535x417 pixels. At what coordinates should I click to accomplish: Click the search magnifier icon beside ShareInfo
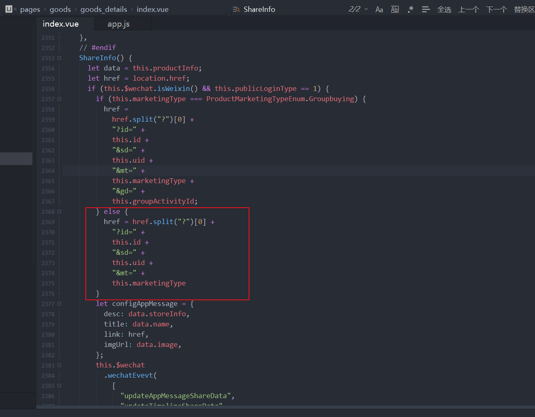[x=236, y=9]
